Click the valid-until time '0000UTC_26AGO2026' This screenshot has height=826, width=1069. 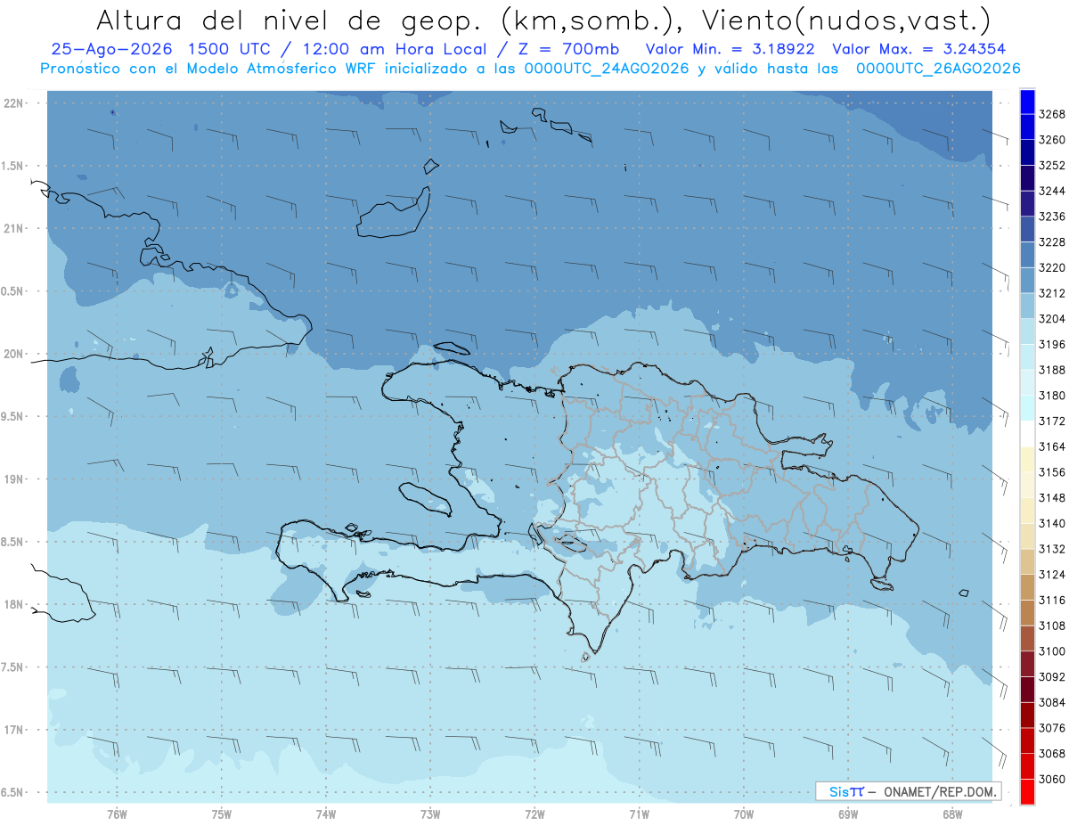coord(938,69)
